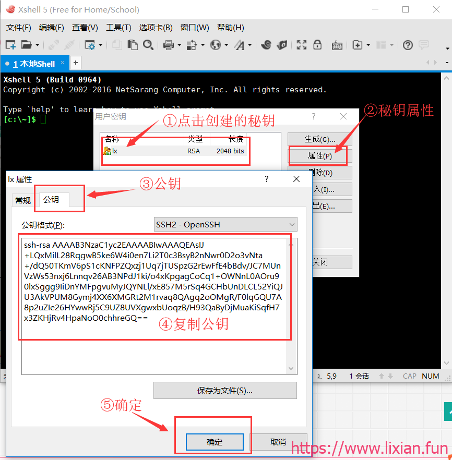Click the Help question mark toolbar icon

tap(408, 45)
